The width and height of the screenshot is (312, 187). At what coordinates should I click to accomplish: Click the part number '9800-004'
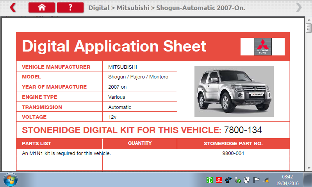pos(233,153)
